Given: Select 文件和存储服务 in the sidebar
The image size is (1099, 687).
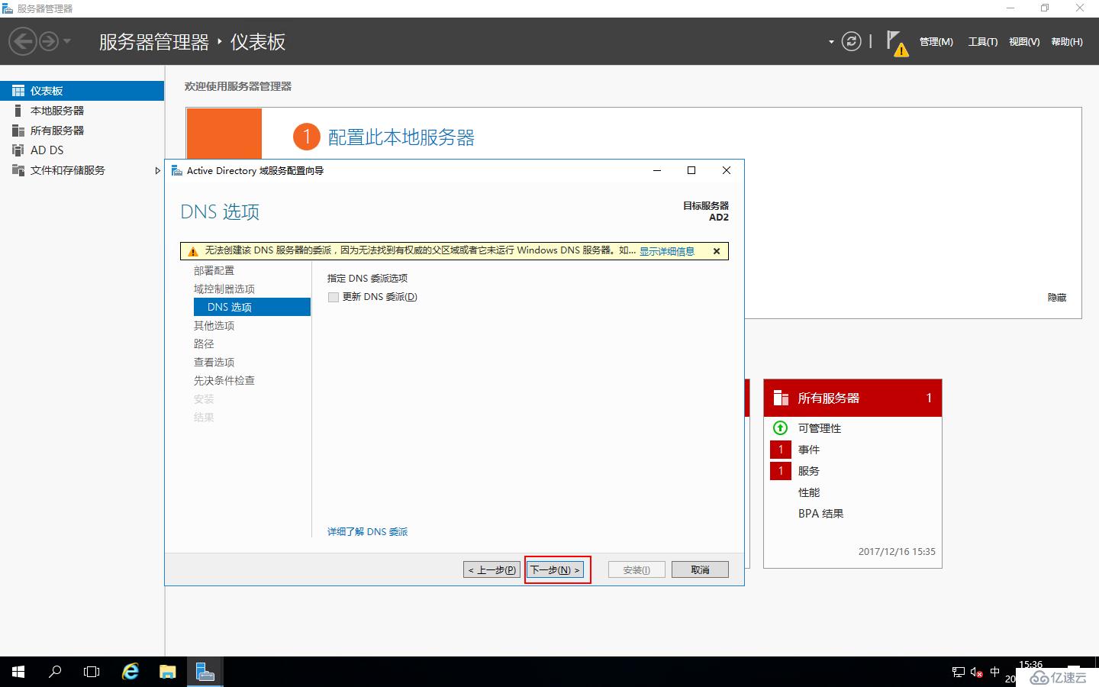Looking at the screenshot, I should (82, 170).
